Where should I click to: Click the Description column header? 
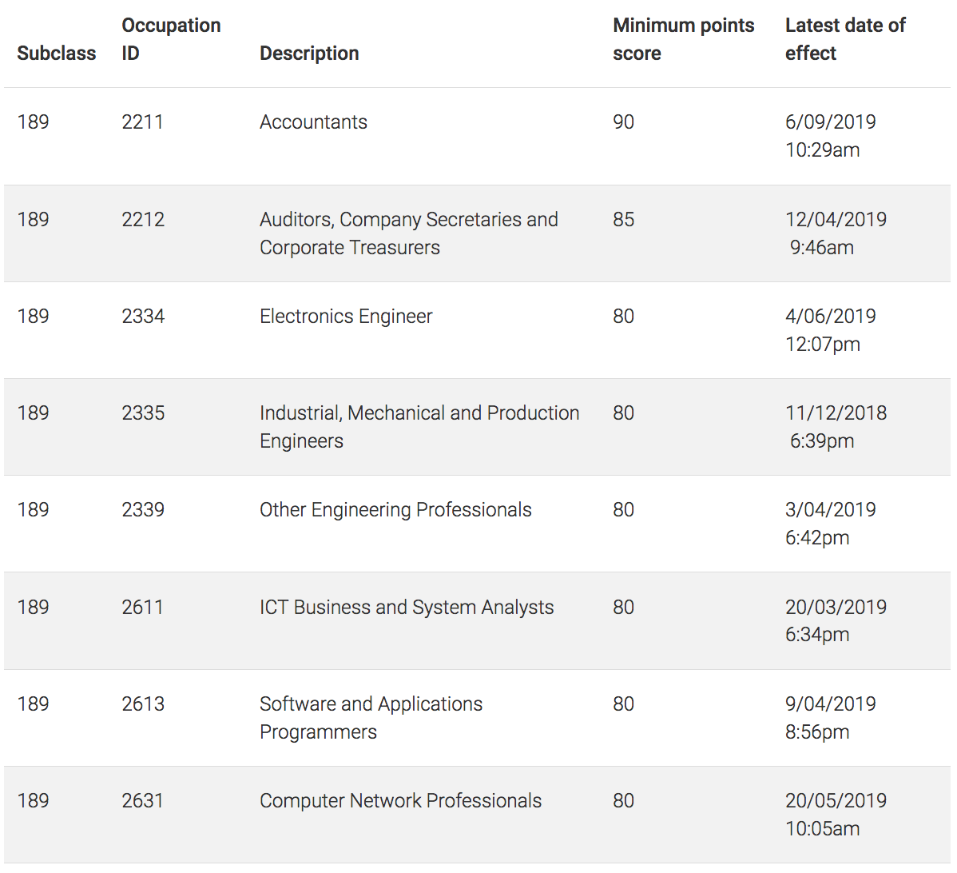click(309, 54)
